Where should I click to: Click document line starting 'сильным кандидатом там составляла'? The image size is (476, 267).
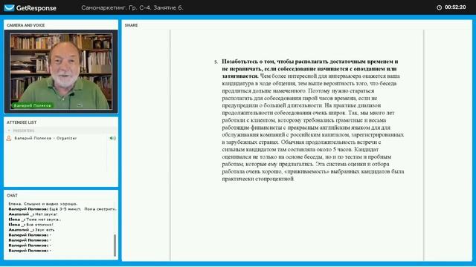[300, 149]
